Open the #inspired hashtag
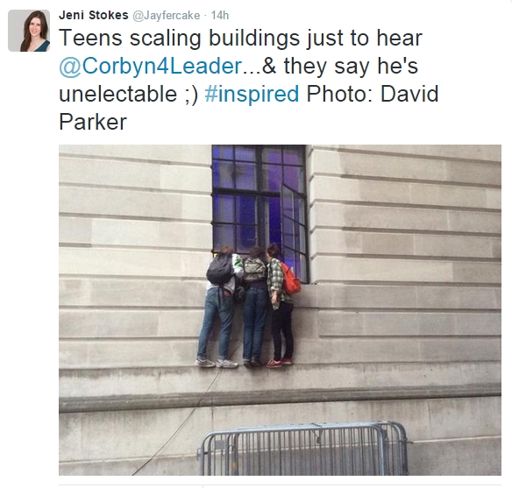Viewport: 512px width, 488px height. tap(252, 94)
